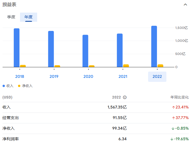Click the info icon beside 2022
This screenshot has height=144, width=191.
point(125,97)
